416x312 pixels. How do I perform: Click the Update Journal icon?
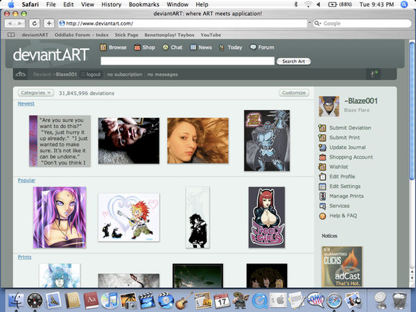click(x=322, y=148)
